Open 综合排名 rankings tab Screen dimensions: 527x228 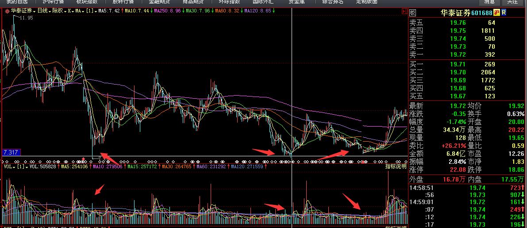click(x=333, y=2)
